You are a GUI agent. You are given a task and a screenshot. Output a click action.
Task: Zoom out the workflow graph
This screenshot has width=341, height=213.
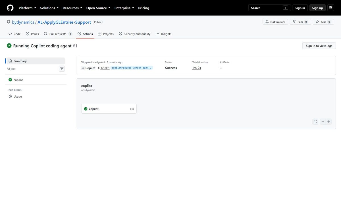[323, 122]
